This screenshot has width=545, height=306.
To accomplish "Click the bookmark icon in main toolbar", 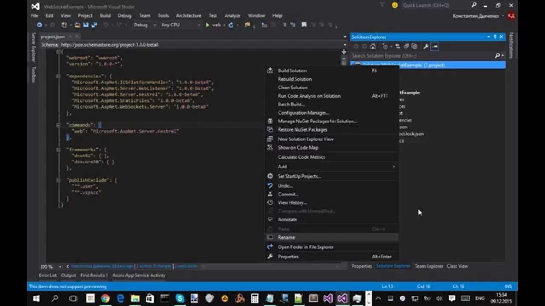I will click(x=304, y=25).
